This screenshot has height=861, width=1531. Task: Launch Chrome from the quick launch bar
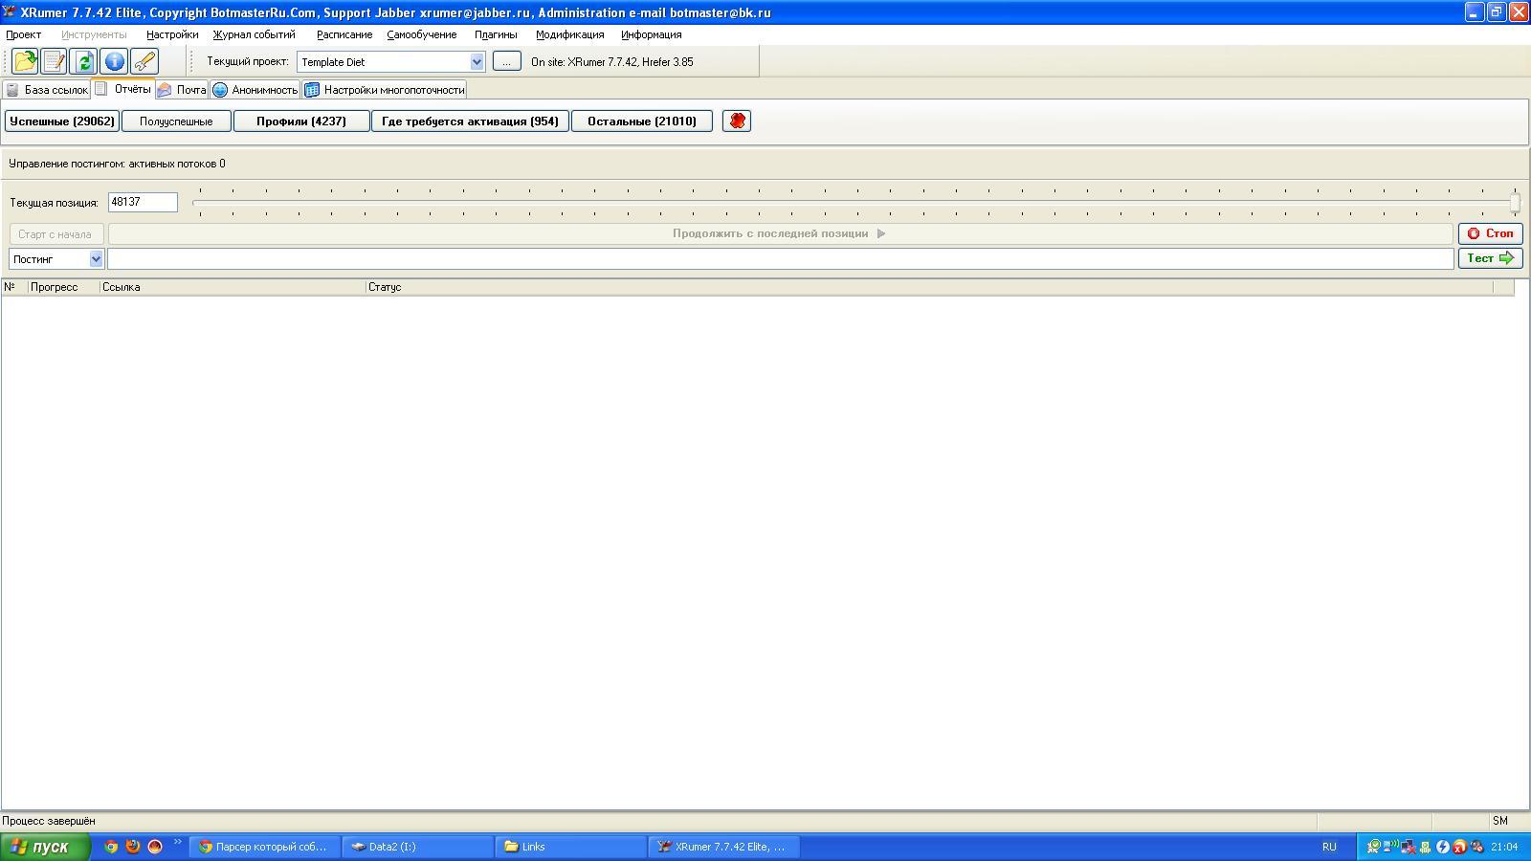(111, 847)
